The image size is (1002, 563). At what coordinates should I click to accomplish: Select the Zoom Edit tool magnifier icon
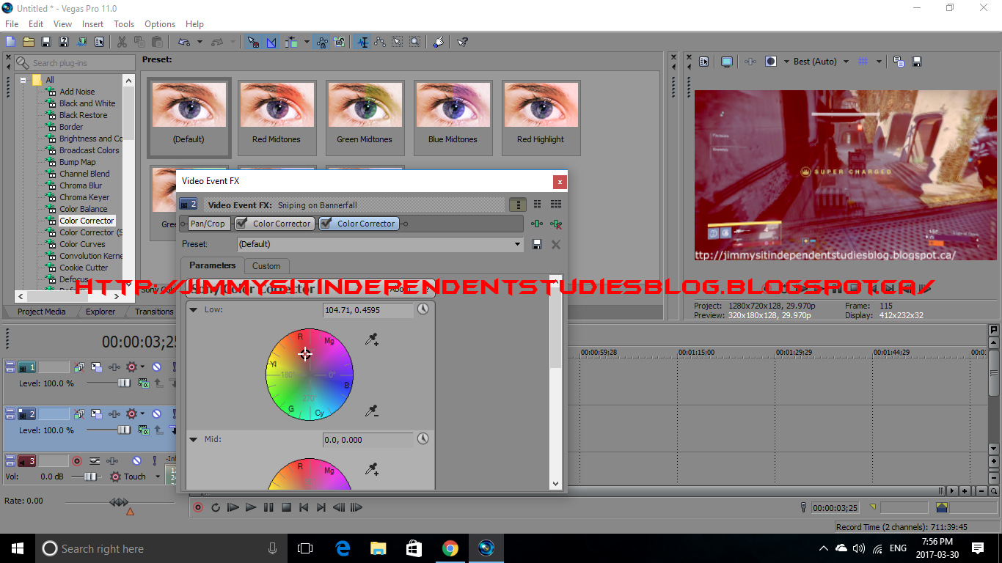pos(415,43)
